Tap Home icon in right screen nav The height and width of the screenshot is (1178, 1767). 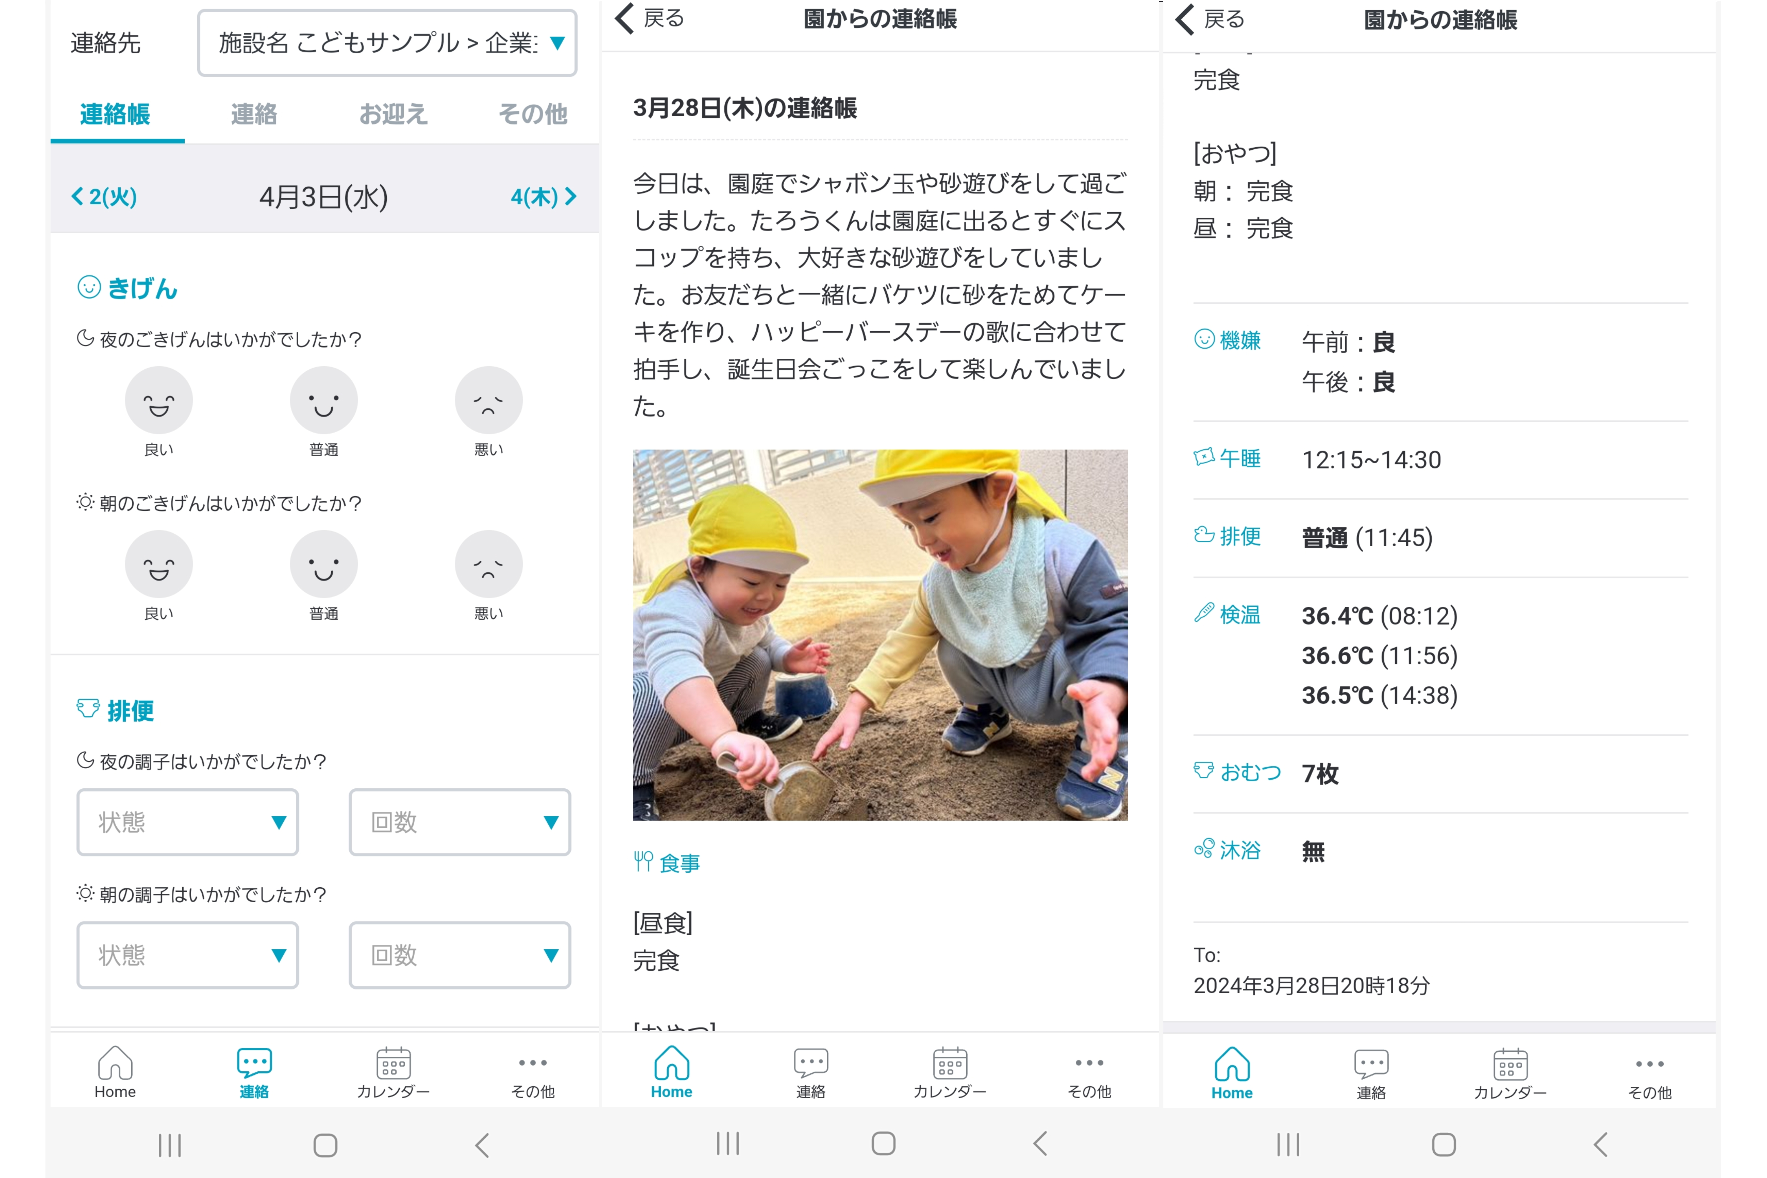pyautogui.click(x=1232, y=1073)
